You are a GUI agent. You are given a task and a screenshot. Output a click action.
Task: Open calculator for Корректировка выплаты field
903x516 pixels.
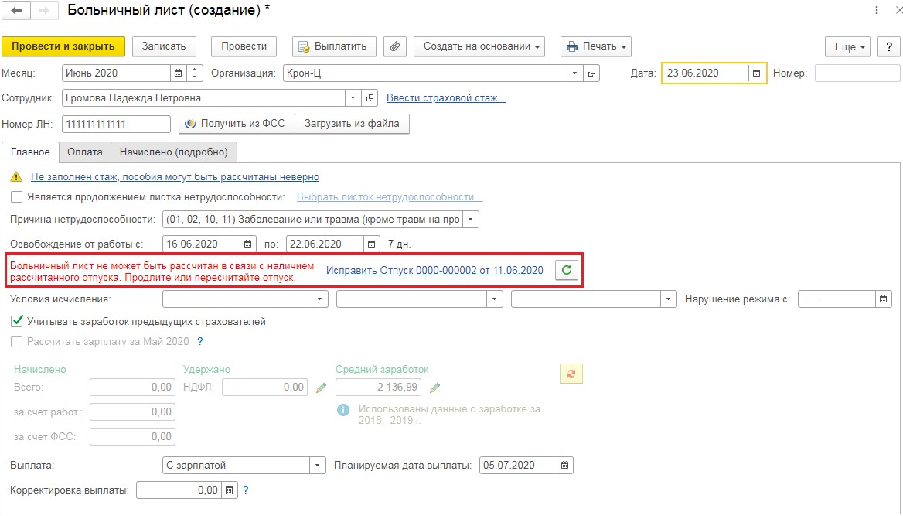[228, 490]
